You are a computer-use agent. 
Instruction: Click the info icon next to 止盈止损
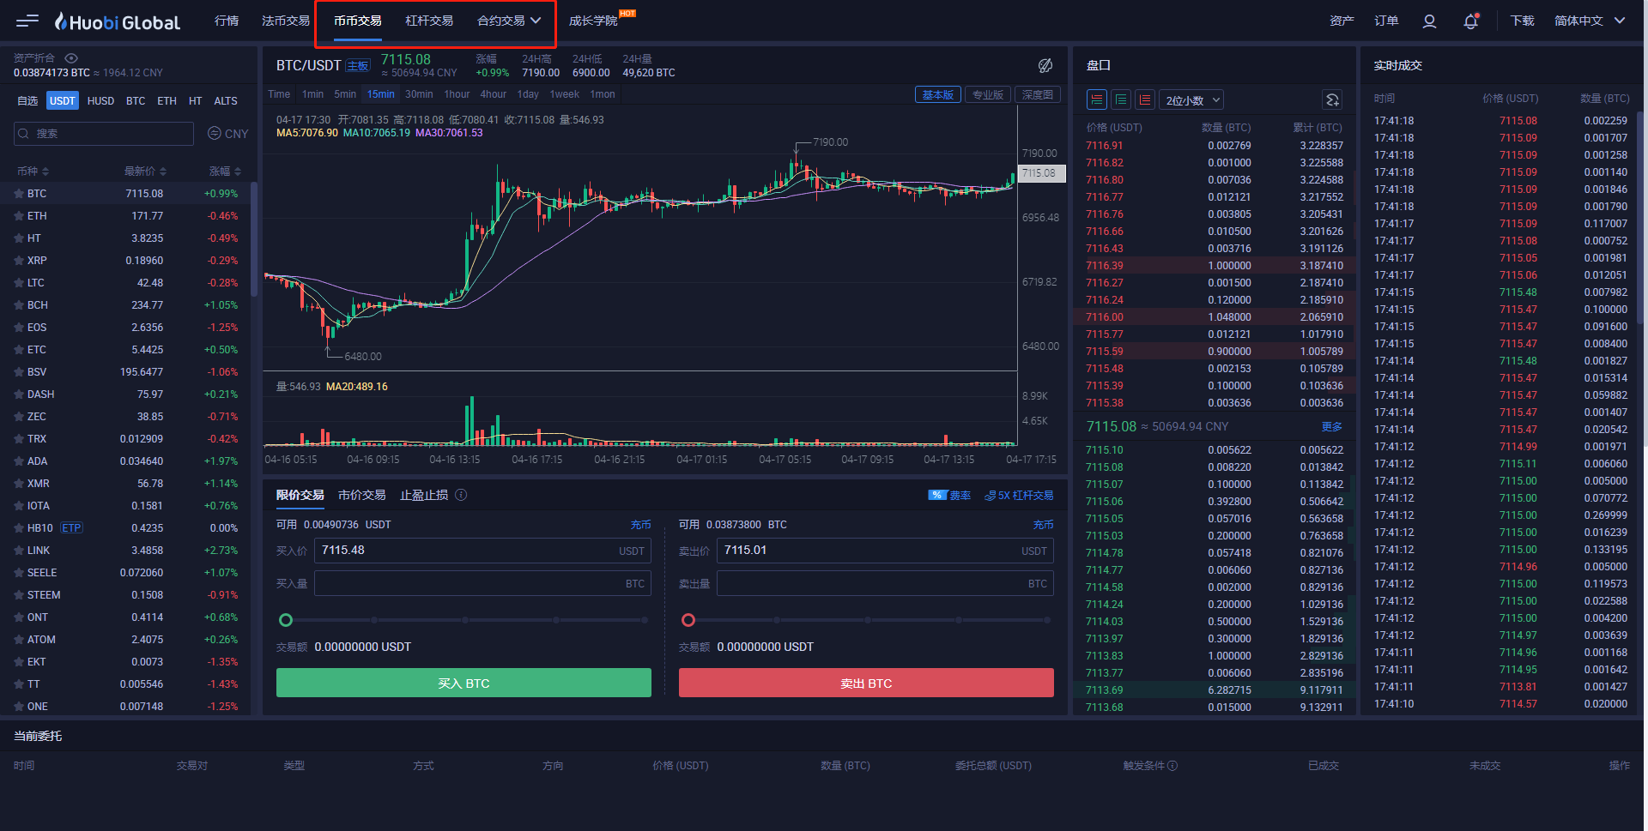461,495
